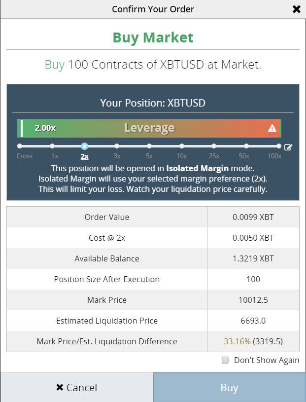
Task: Set leverage slider to 25x
Action: click(214, 146)
